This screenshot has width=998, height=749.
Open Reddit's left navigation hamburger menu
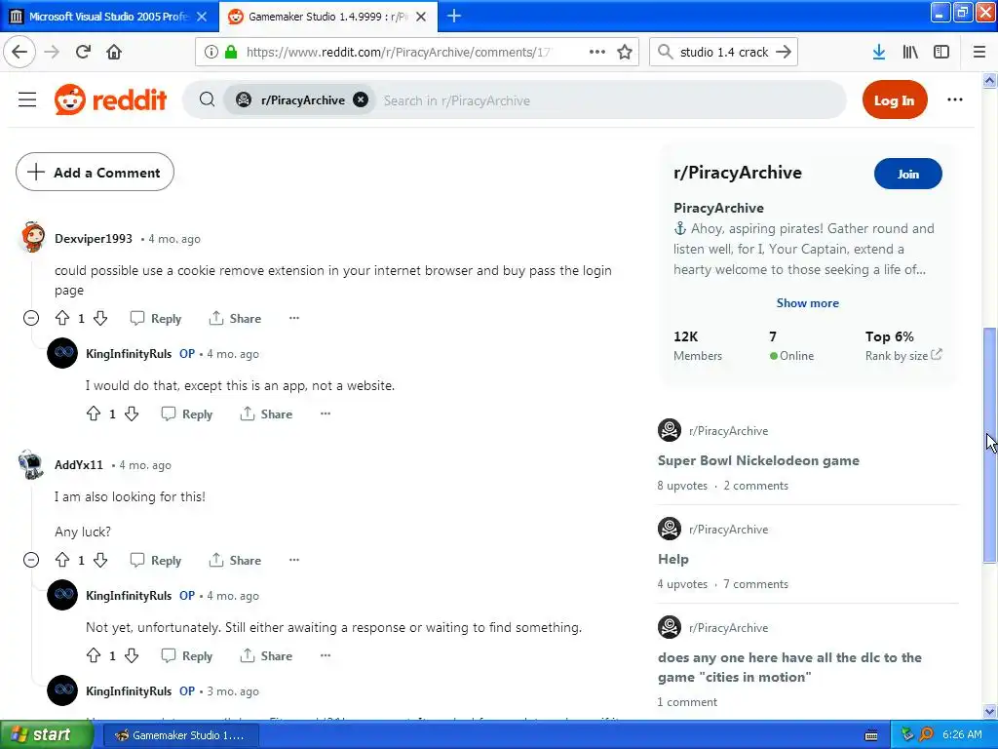27,100
